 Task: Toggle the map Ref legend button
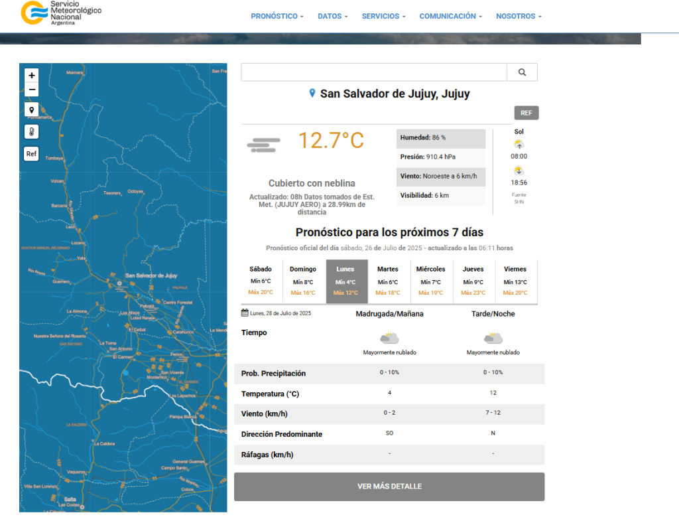pos(32,154)
